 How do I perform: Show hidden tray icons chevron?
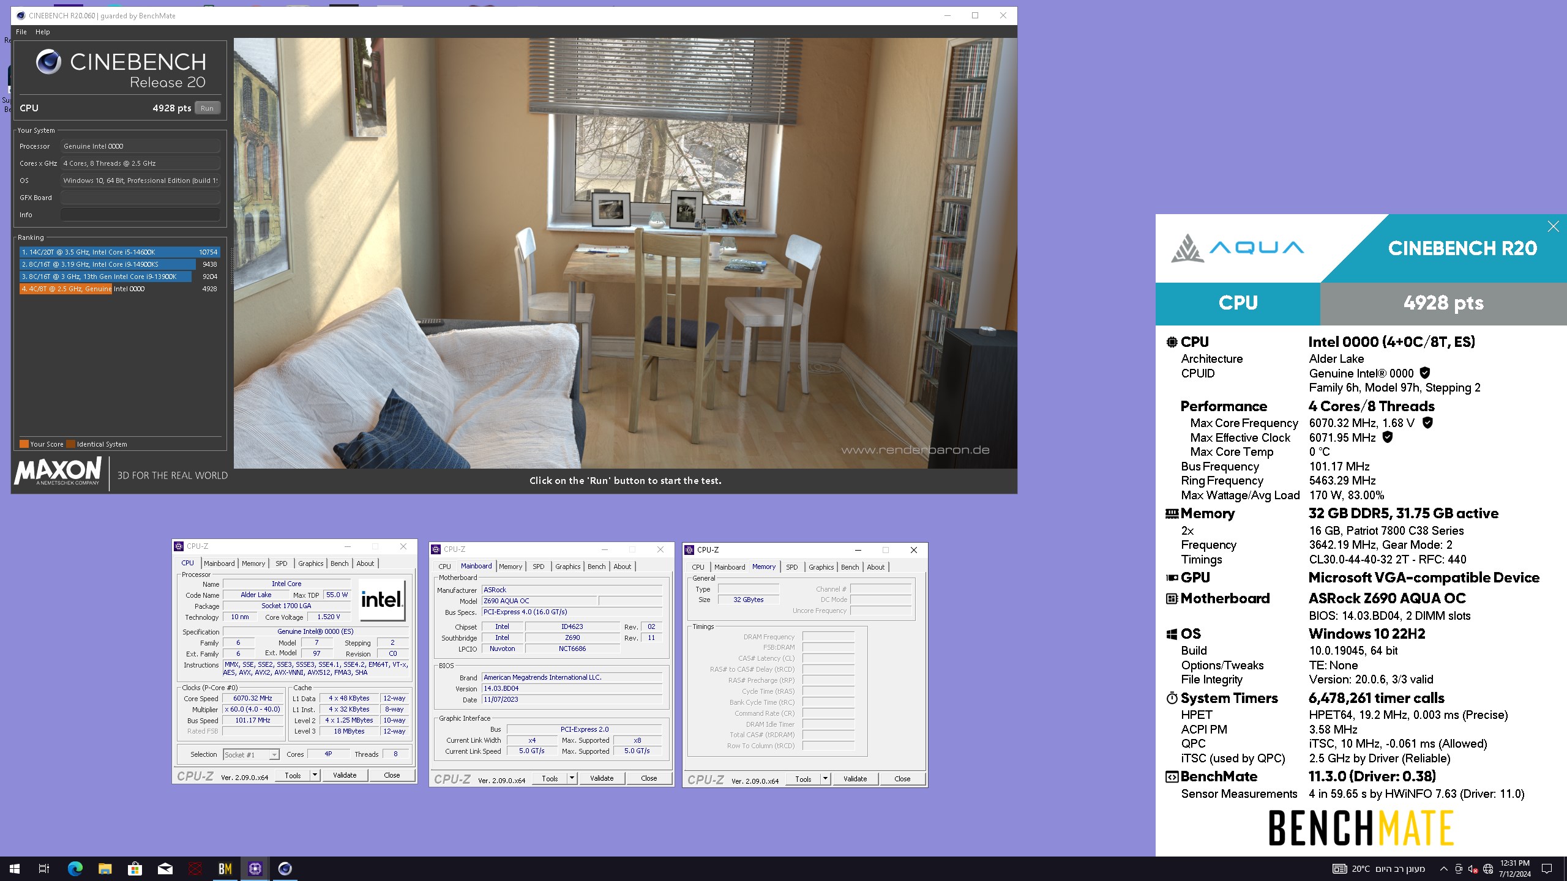pos(1443,869)
